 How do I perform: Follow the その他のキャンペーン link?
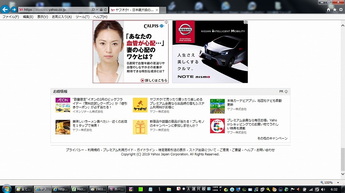[x=272, y=138]
